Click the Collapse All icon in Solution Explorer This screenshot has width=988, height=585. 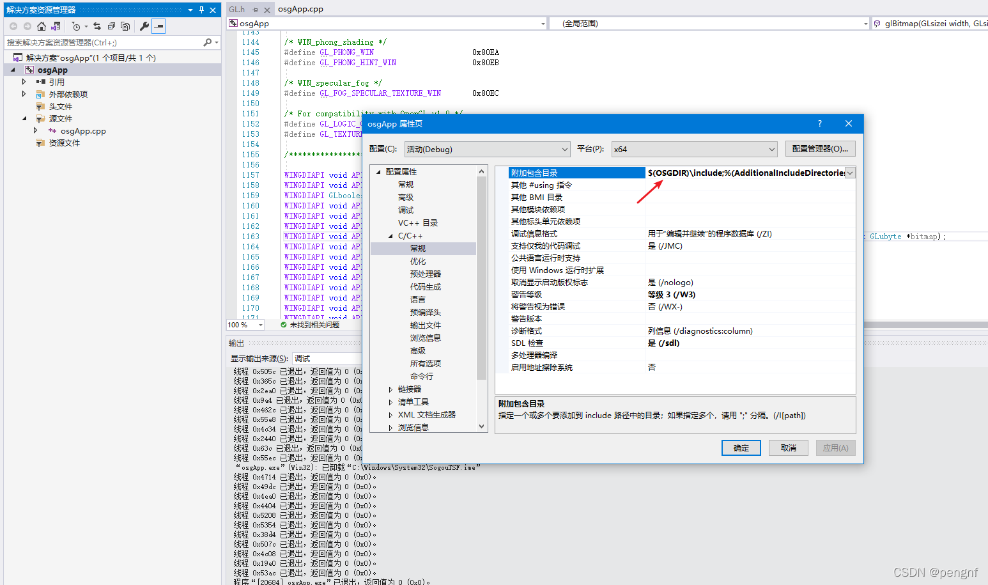click(111, 26)
